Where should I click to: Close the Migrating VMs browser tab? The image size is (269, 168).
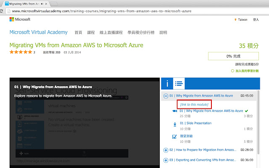pos(46,4)
